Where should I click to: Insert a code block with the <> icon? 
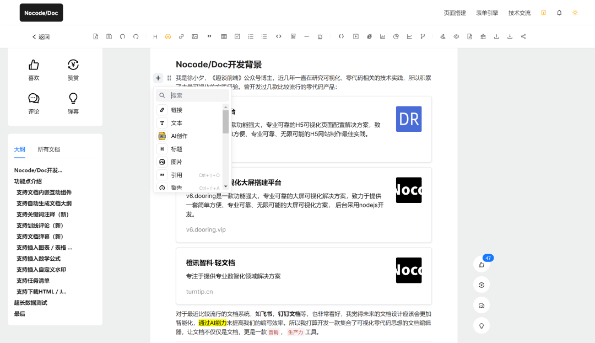(278, 36)
